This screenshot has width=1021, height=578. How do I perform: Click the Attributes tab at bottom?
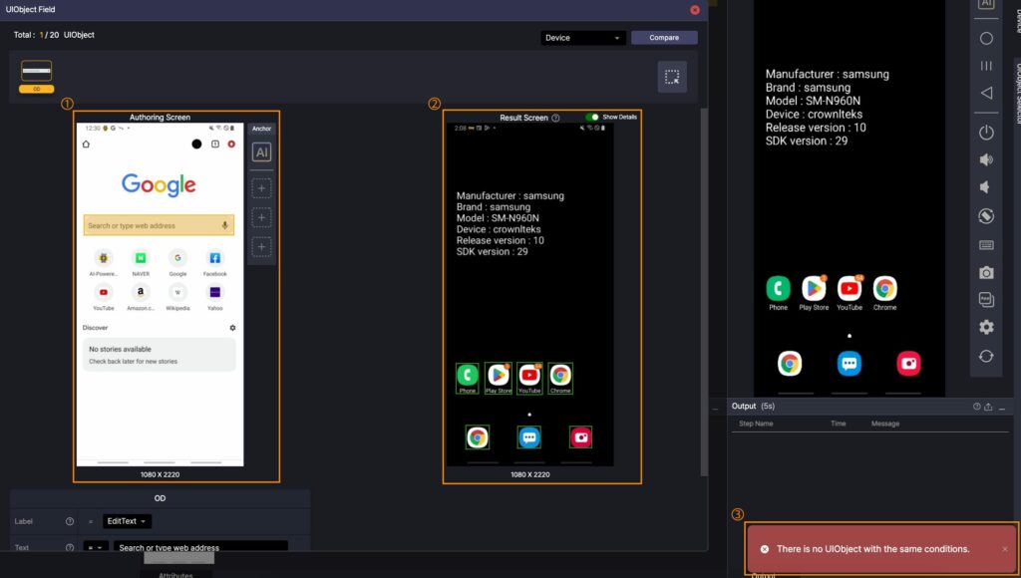[x=175, y=575]
